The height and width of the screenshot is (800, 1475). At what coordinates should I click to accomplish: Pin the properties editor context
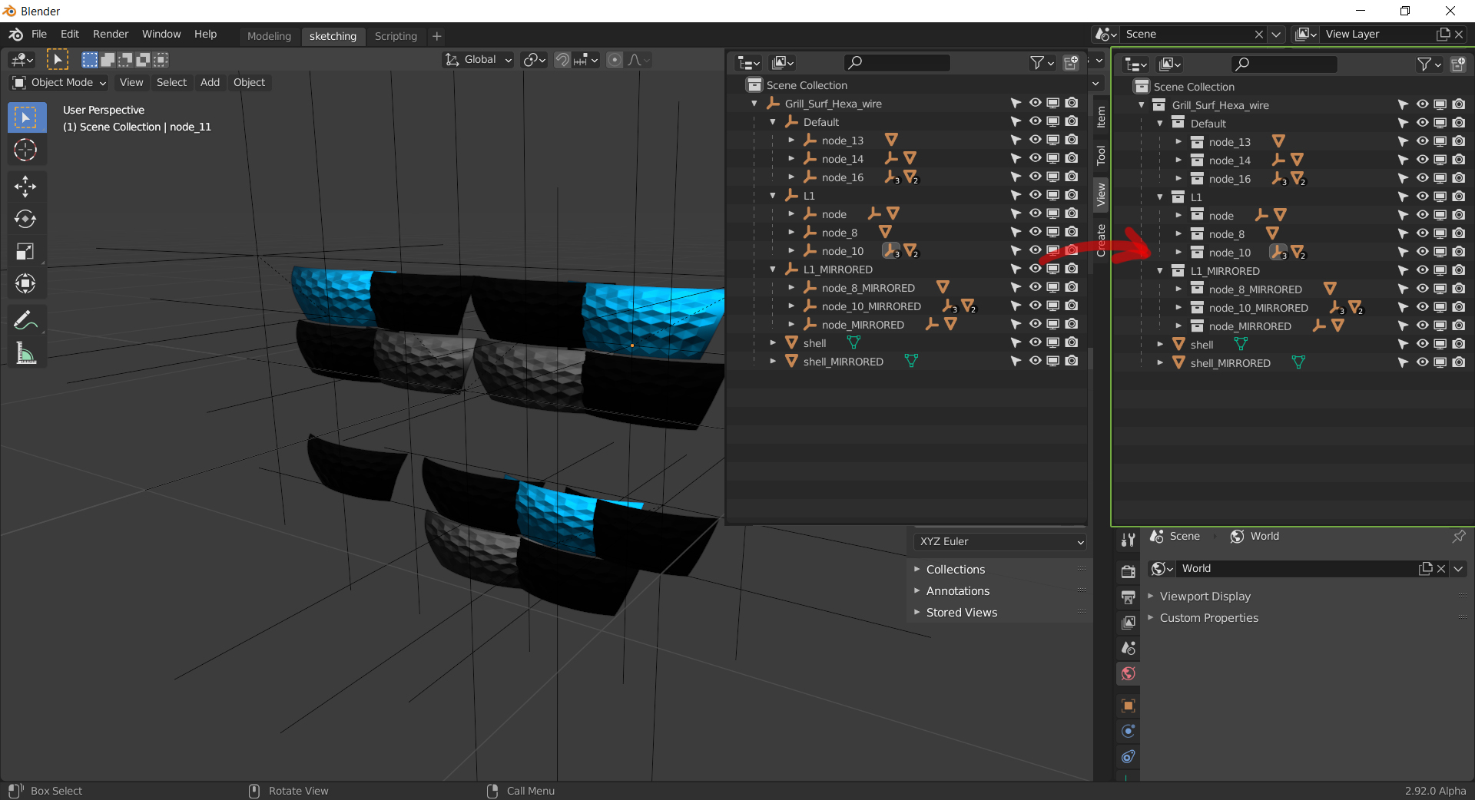point(1459,536)
